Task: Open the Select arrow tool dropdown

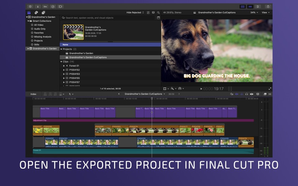Action: (71, 94)
